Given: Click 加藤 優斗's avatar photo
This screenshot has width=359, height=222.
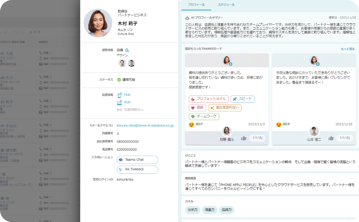Looking at the screenshot, I should point(227,131).
